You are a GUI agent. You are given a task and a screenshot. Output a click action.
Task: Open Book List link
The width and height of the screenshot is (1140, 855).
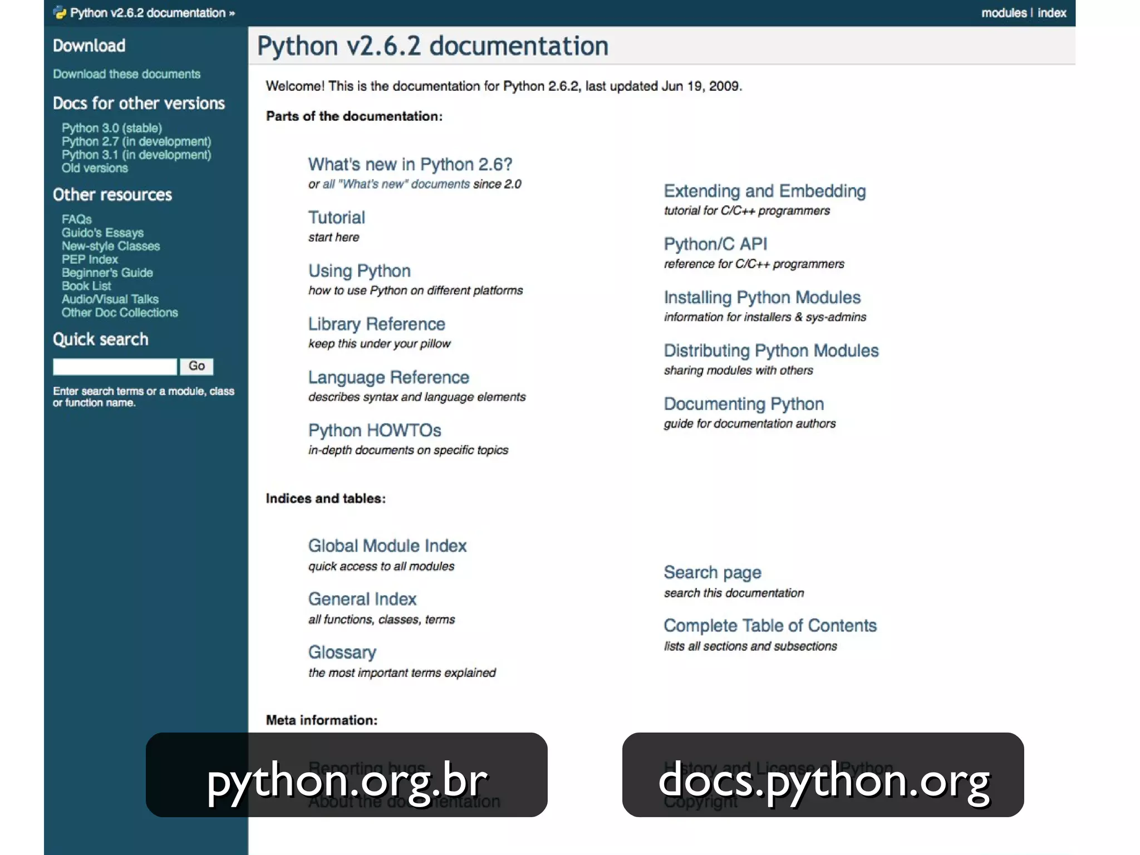point(86,286)
